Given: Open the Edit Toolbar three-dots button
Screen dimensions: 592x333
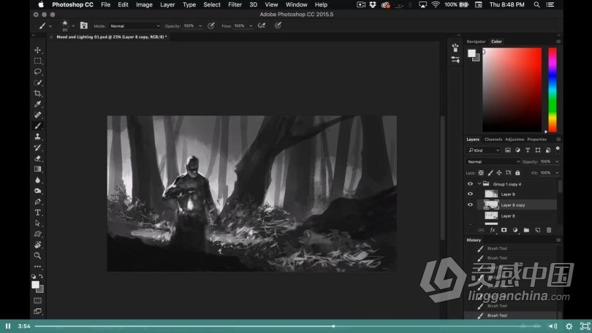Looking at the screenshot, I should coord(37,267).
